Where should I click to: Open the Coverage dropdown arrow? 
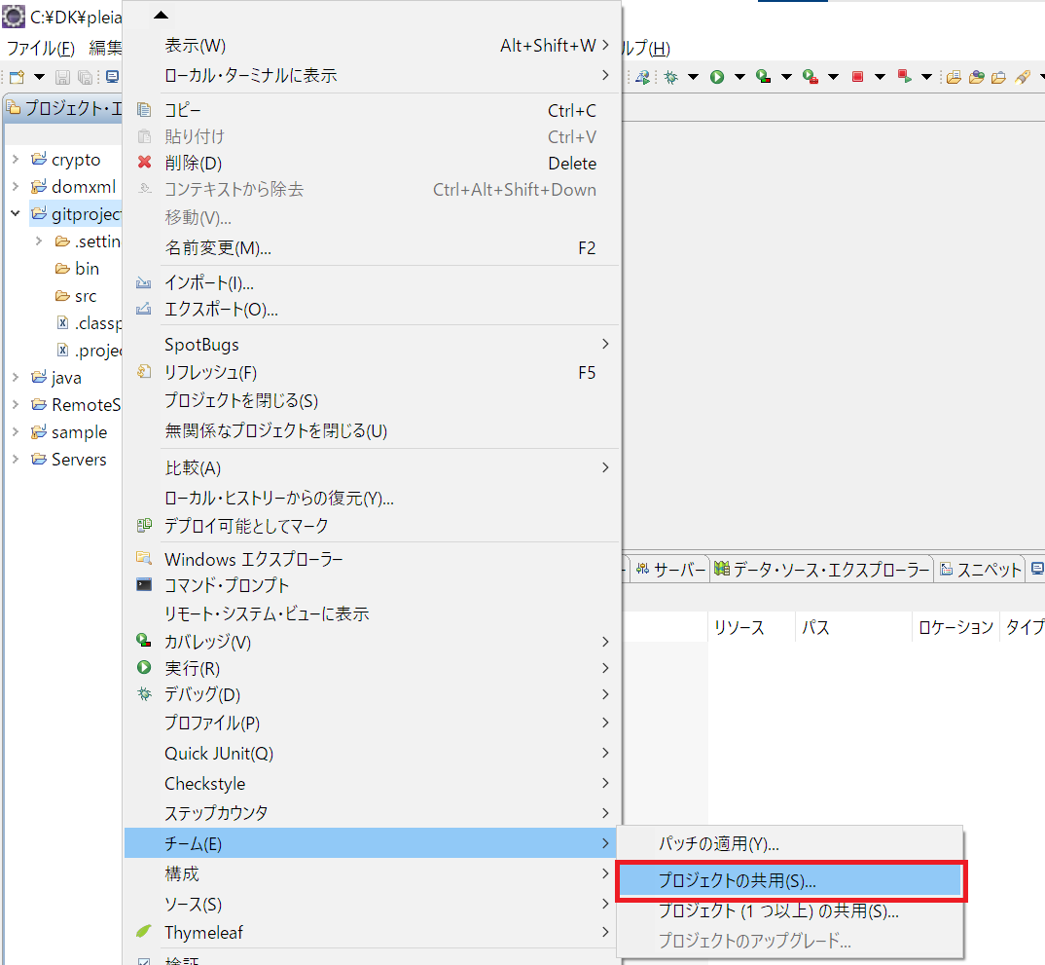[786, 77]
